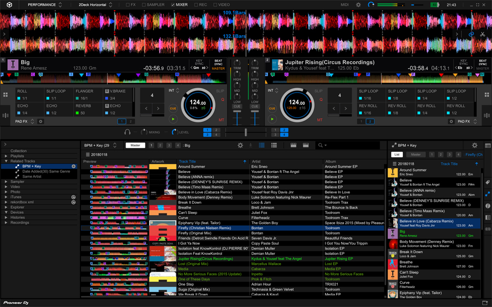Select Date Added(30) Same Genre item
Image resolution: width=492 pixels, height=307 pixels.
click(46, 171)
